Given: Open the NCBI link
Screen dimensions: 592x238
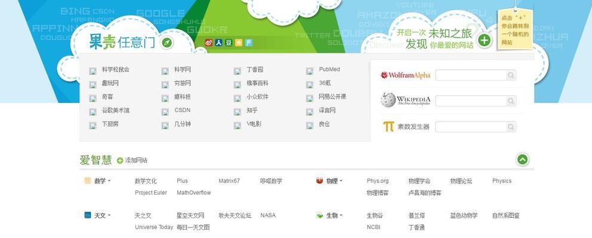Looking at the screenshot, I should (x=374, y=227).
